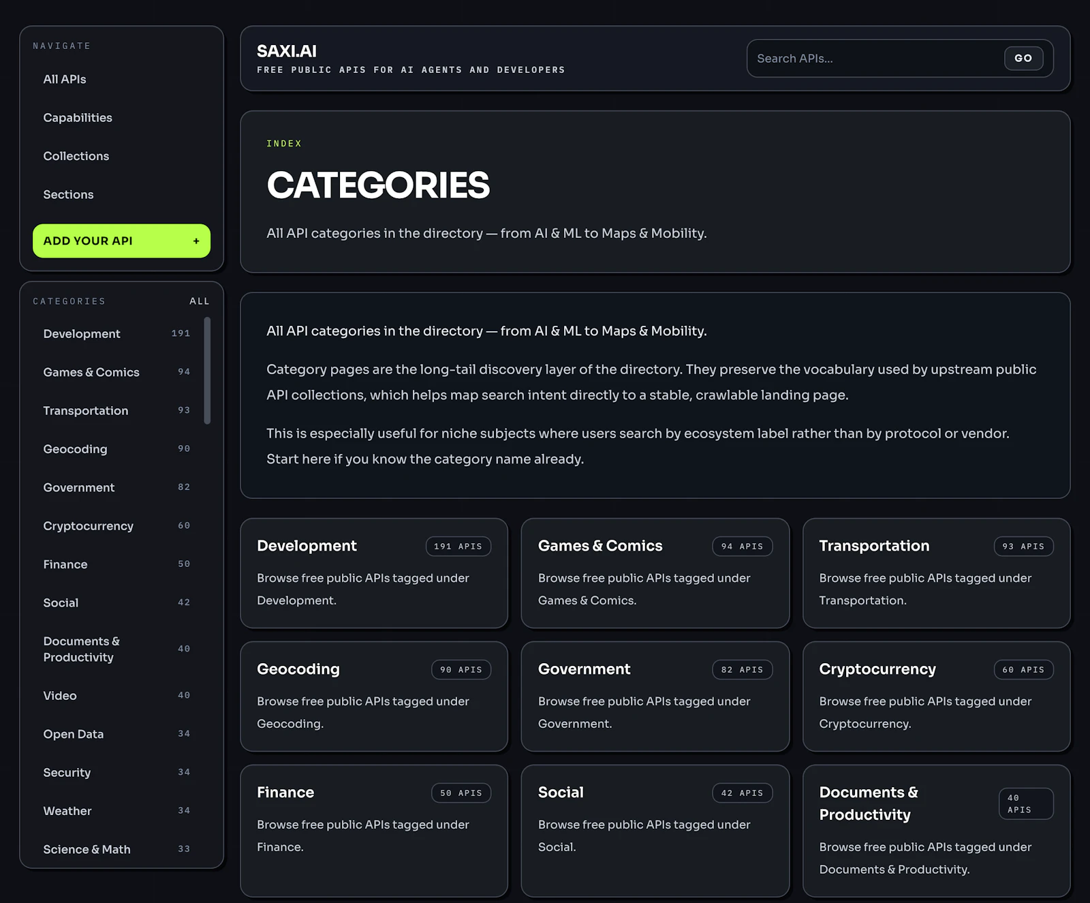Select Capabilities in the navigation sidebar
Viewport: 1090px width, 903px height.
coord(77,117)
